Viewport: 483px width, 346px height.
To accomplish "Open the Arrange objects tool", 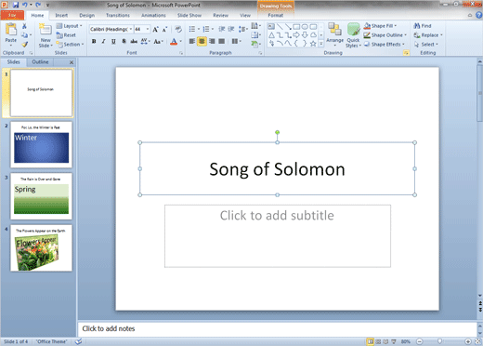I will pos(334,34).
